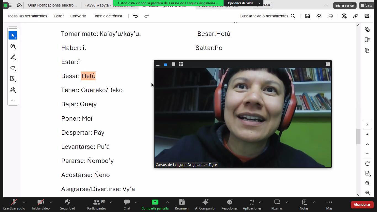Select the text recognition tool
Viewport: 377px width, 212px height.
tap(13, 79)
